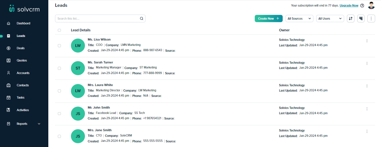
Task: Check the Sarah Turner lead checkbox
Action: (59, 68)
